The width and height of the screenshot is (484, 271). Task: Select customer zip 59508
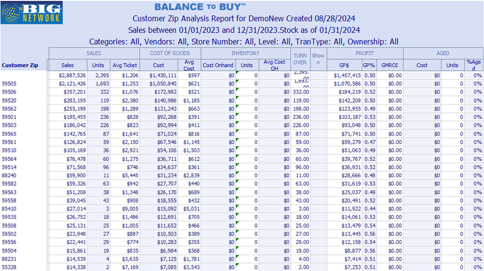coord(10,226)
